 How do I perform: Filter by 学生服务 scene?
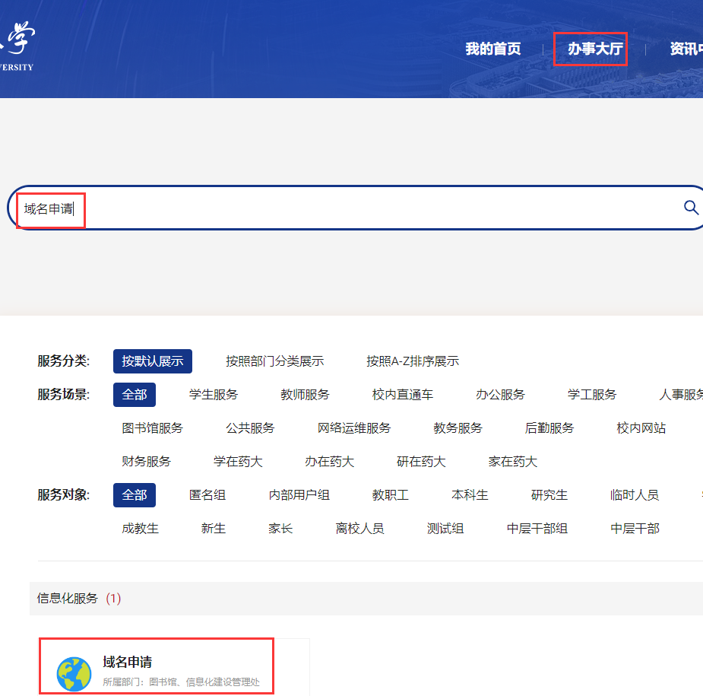214,395
